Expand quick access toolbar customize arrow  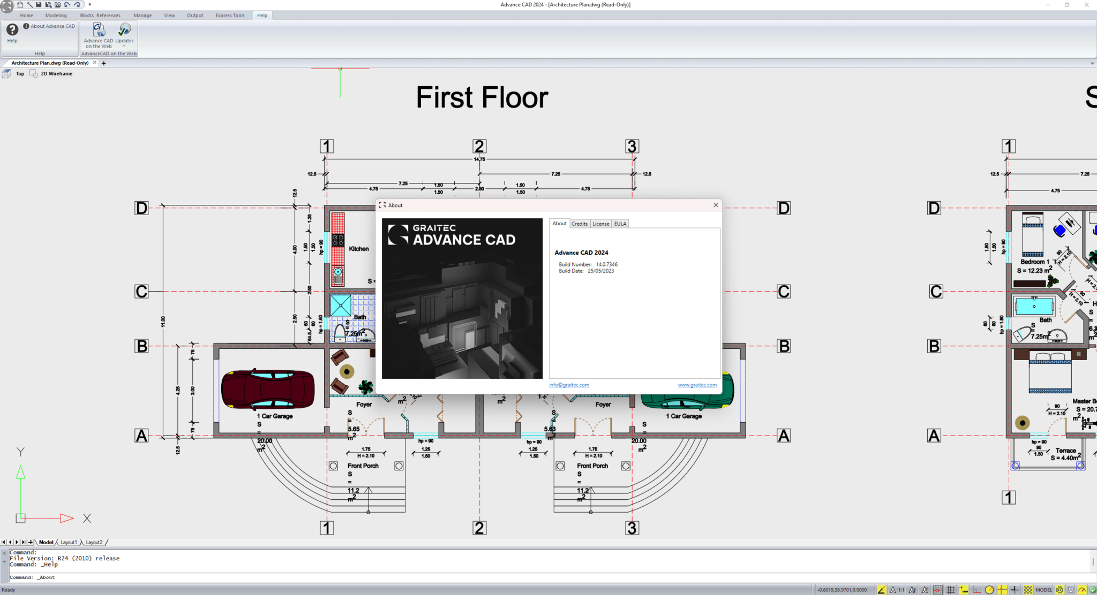click(x=89, y=4)
